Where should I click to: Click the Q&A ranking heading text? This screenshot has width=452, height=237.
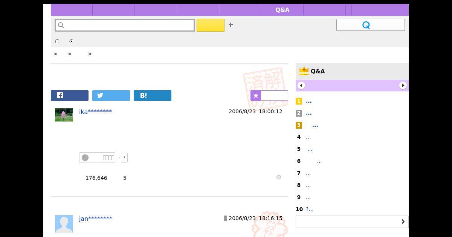click(318, 71)
